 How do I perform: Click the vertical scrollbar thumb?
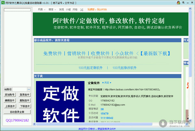coord(190,43)
